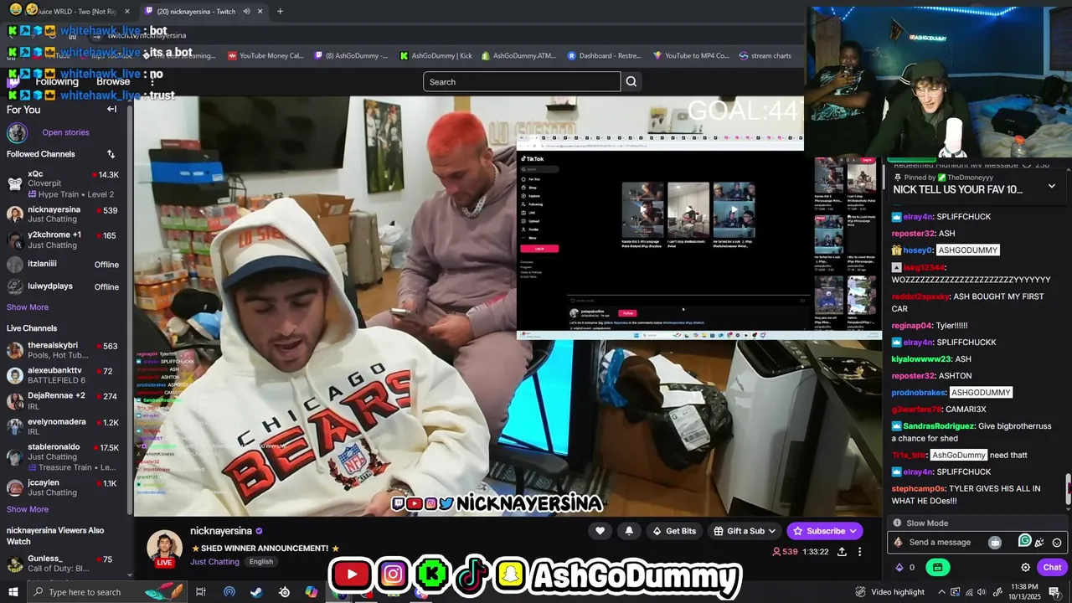1072x603 pixels.
Task: Click the Get Bits button
Action: [x=673, y=531]
